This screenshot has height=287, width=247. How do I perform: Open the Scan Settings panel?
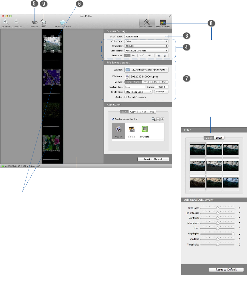pos(147,23)
